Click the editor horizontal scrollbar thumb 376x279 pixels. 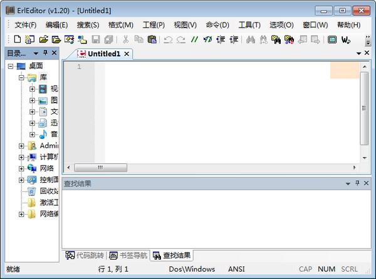click(x=101, y=168)
